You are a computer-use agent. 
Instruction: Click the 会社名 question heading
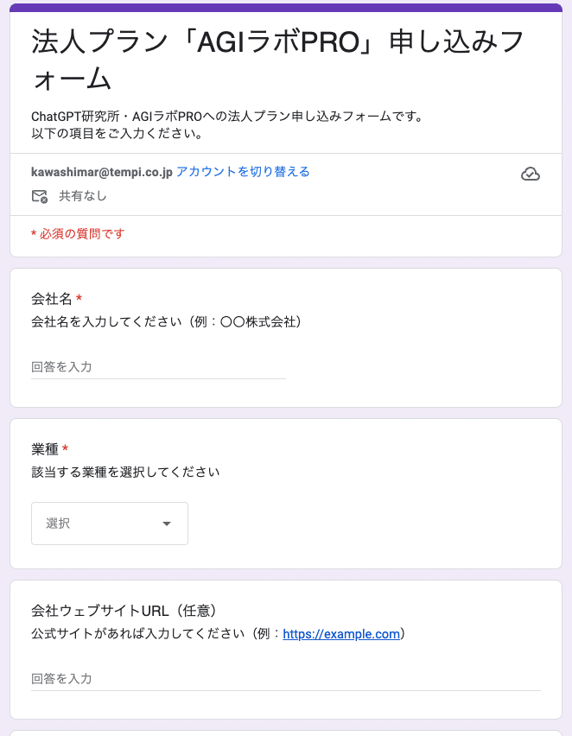[x=52, y=299]
